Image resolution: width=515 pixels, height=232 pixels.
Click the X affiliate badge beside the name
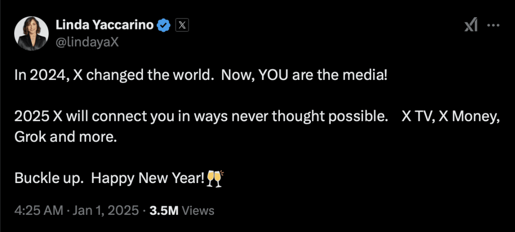click(x=182, y=25)
